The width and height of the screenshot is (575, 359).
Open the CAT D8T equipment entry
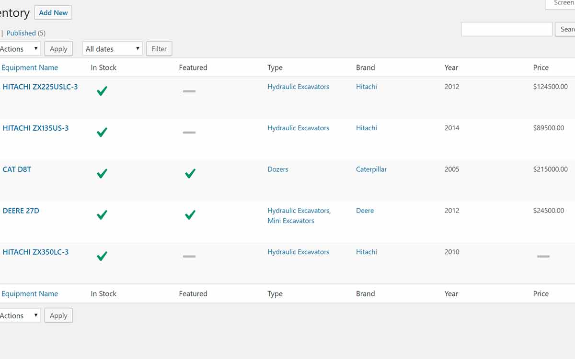tap(17, 169)
